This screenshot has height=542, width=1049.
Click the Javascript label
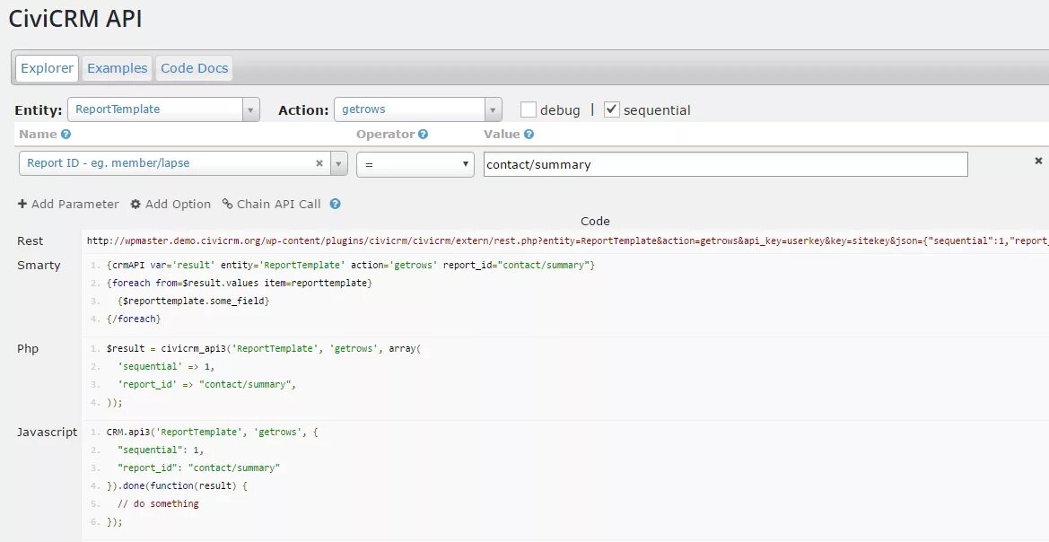click(x=48, y=433)
